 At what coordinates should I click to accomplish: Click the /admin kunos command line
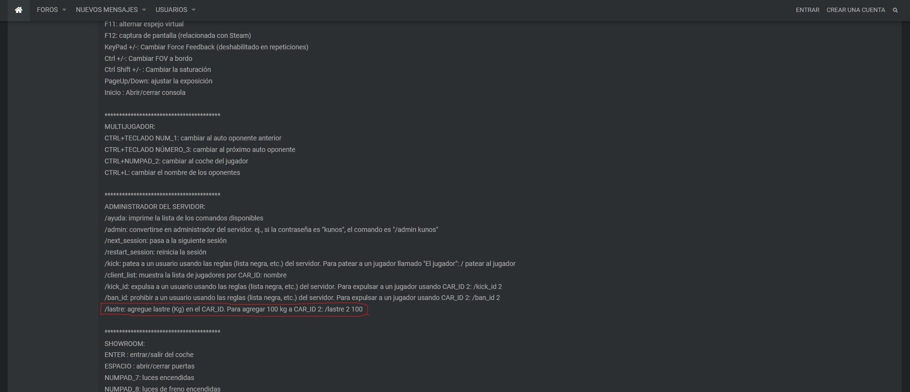click(x=271, y=230)
